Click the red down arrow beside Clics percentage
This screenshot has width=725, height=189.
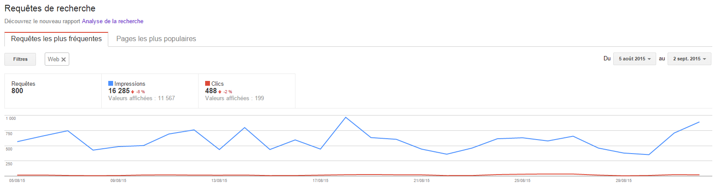[x=220, y=92]
